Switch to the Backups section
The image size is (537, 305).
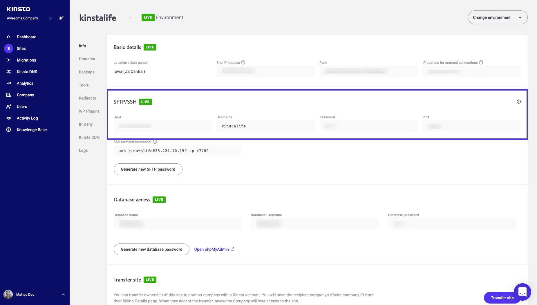pos(86,72)
